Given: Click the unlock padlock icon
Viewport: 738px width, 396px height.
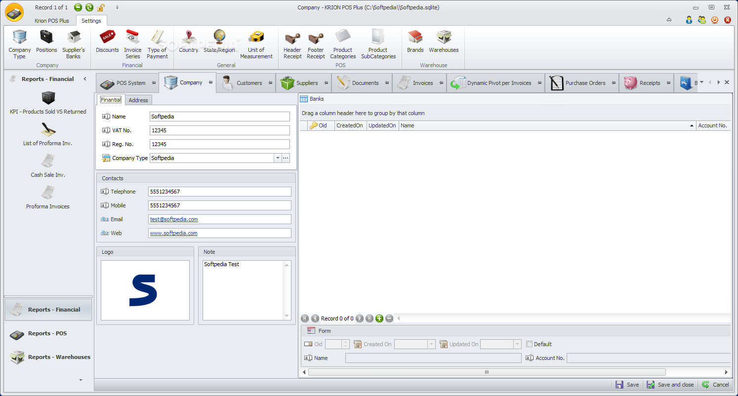Looking at the screenshot, I should click(x=101, y=7).
